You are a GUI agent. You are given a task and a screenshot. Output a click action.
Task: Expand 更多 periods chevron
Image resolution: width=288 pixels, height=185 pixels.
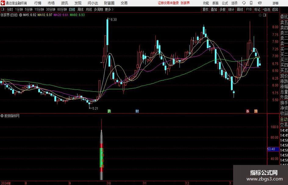pyautogui.click(x=112, y=9)
